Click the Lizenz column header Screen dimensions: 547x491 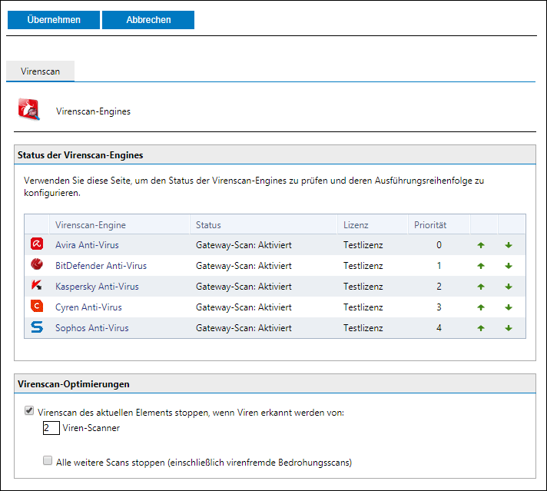pyautogui.click(x=373, y=224)
